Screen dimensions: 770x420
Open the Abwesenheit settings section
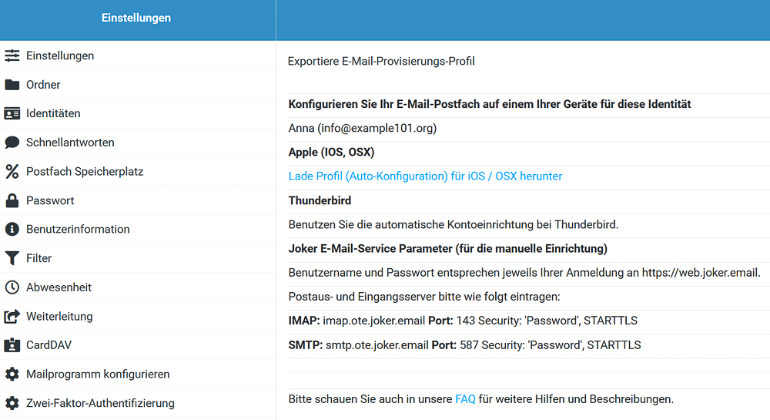138,287
